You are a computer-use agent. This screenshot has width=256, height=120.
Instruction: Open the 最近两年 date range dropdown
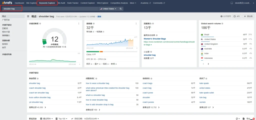tap(46, 118)
